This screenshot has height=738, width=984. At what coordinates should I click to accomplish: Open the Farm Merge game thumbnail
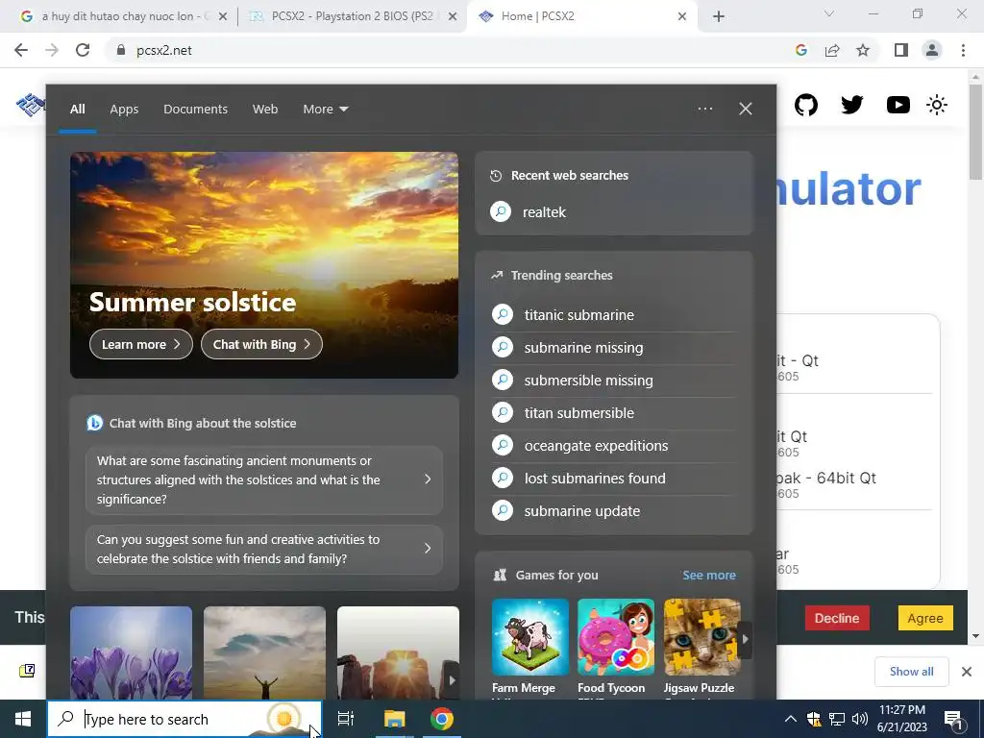(x=530, y=637)
